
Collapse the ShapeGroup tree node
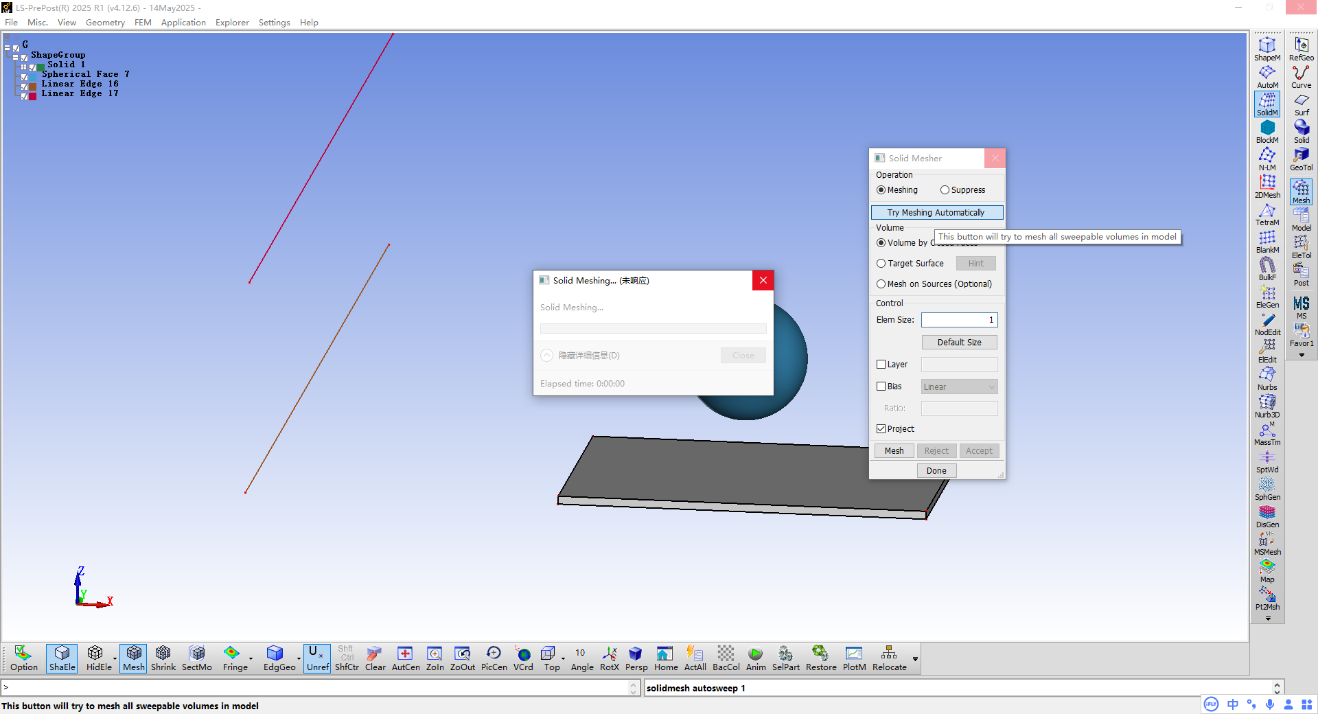coord(16,57)
